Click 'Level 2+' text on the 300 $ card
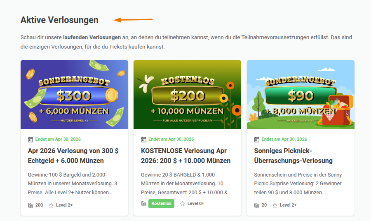This screenshot has width=371, height=221. [64, 205]
